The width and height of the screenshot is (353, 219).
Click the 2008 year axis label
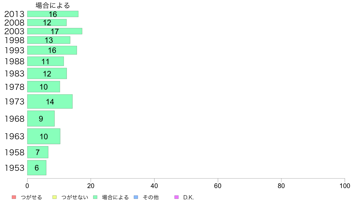[x=14, y=23]
